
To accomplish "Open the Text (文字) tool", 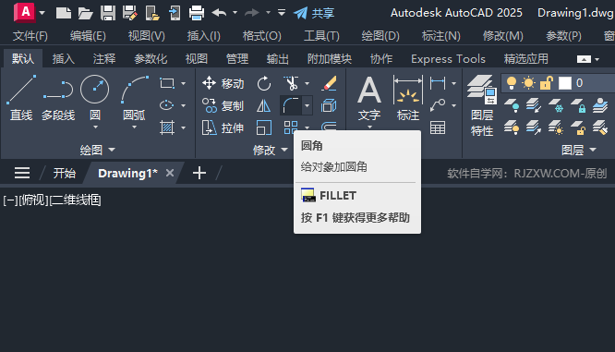I will (369, 98).
